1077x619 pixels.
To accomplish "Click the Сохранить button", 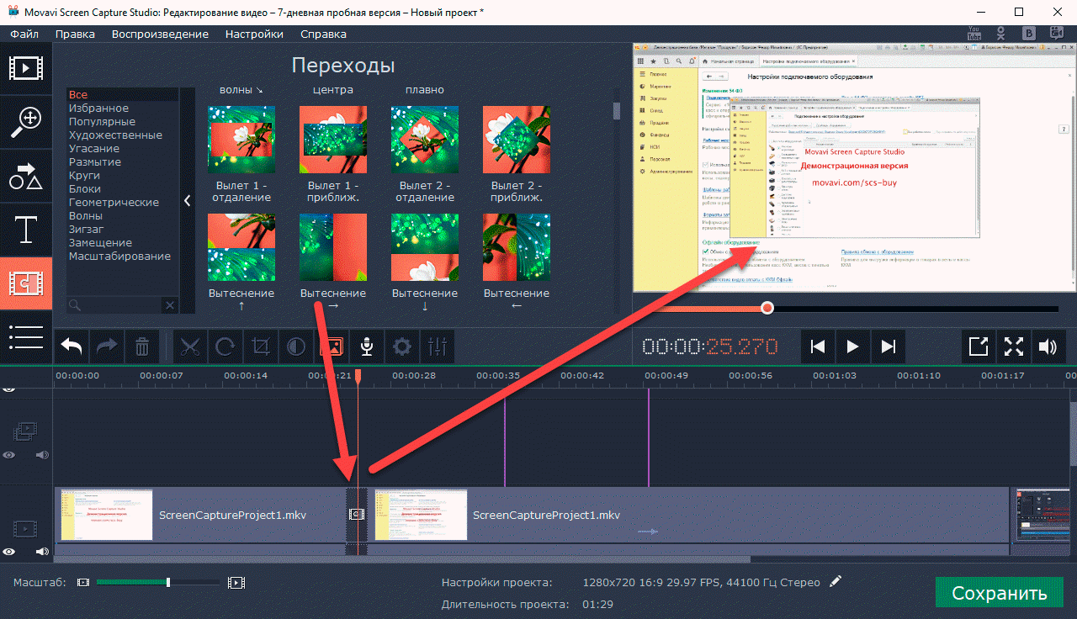I will click(1000, 593).
